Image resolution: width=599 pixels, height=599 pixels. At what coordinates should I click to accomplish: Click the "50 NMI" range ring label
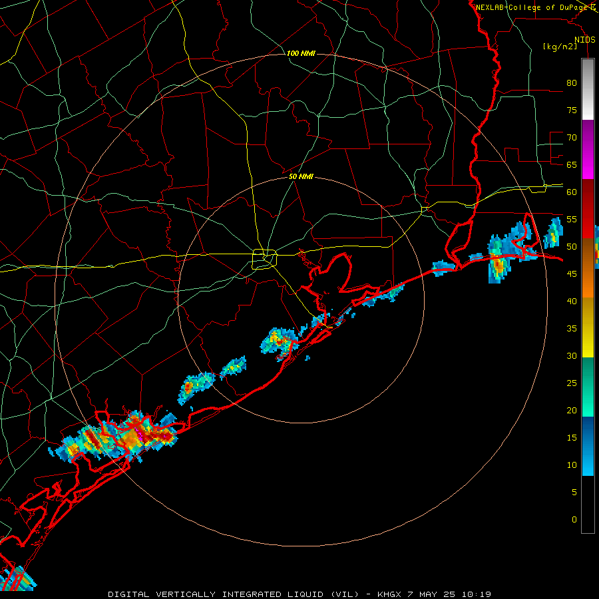tap(301, 176)
